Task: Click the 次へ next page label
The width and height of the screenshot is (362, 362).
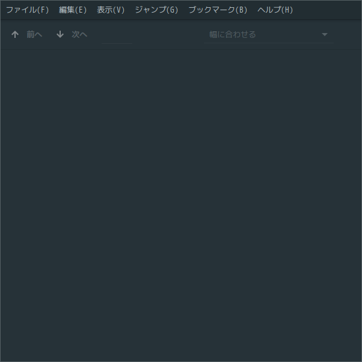Action: 79,34
